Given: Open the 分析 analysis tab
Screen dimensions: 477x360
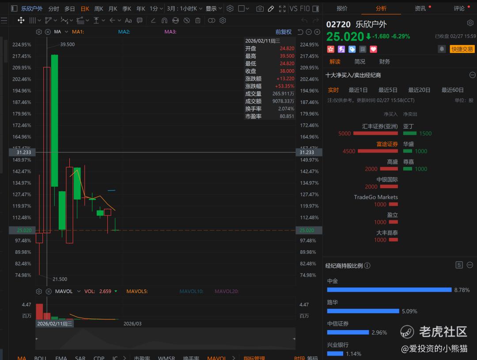Looking at the screenshot, I should click(381, 8).
